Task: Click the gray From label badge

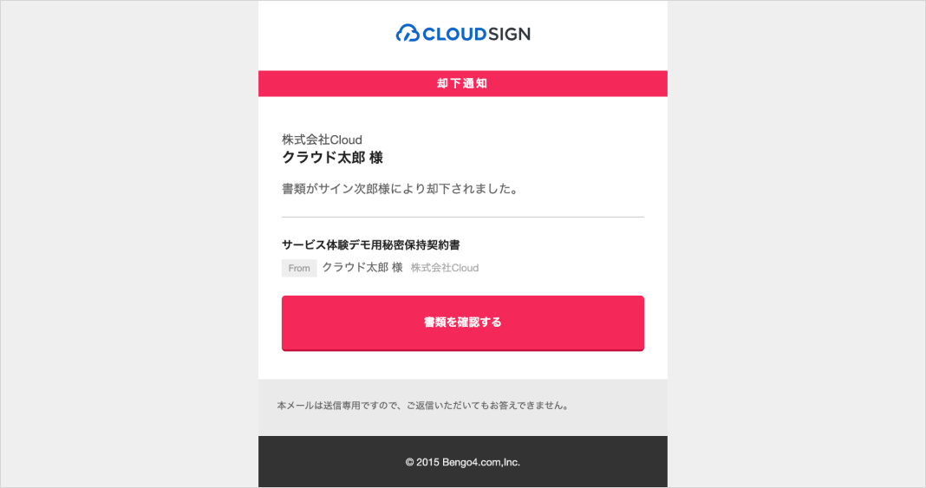Action: pos(299,268)
